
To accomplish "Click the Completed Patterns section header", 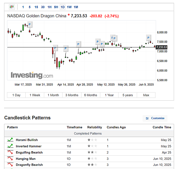I will point(88,134).
